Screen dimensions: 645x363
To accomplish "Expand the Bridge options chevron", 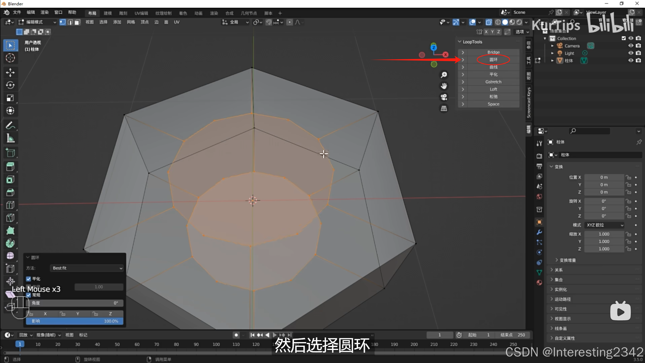I will [463, 52].
